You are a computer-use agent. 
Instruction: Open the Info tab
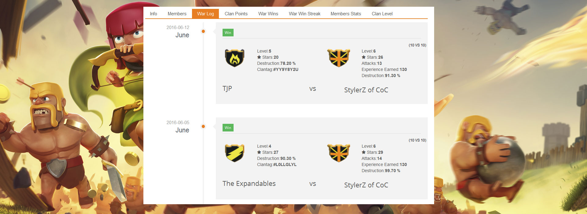coord(153,14)
